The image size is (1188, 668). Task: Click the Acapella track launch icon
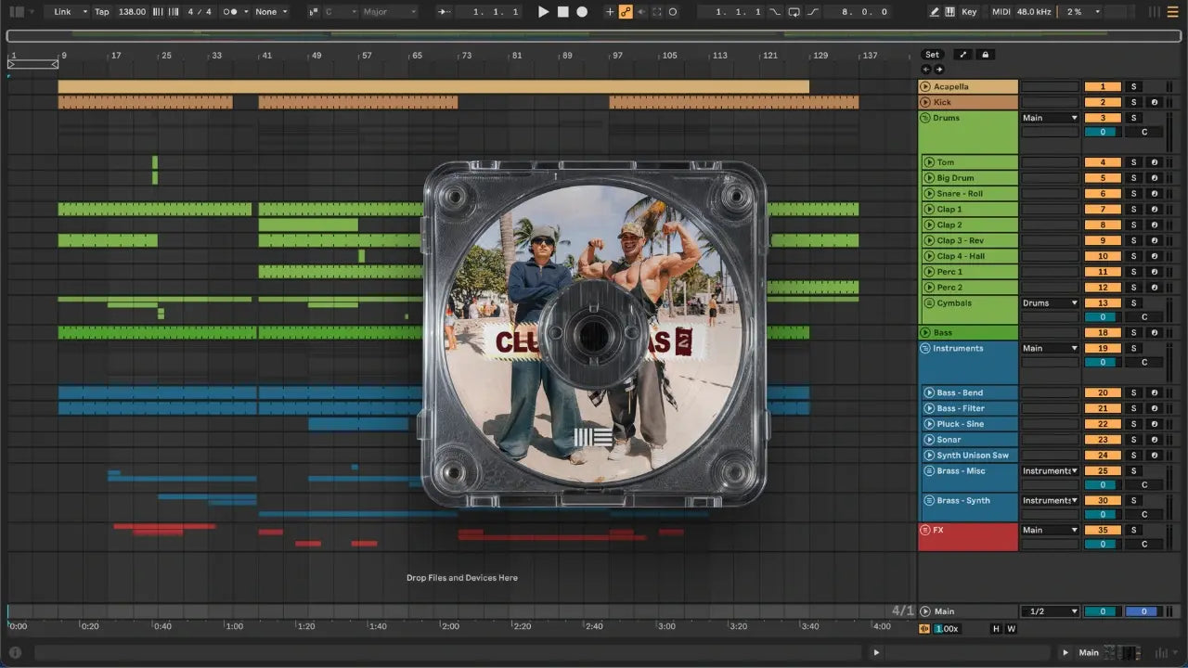coord(925,86)
